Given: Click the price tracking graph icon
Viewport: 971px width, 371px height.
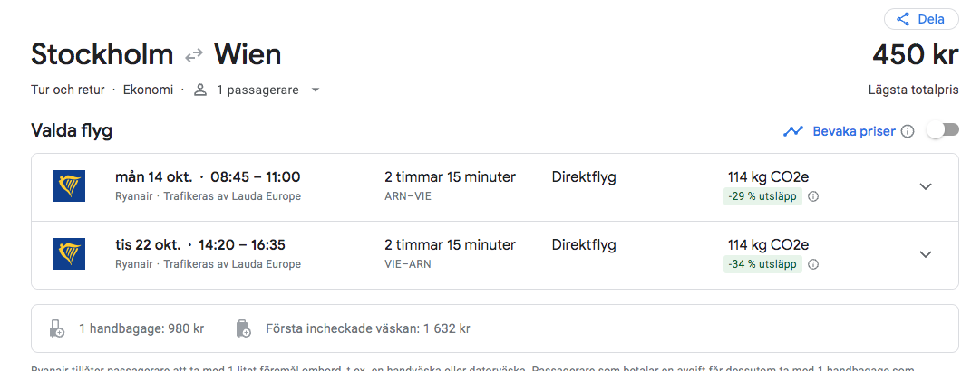Looking at the screenshot, I should pos(793,131).
